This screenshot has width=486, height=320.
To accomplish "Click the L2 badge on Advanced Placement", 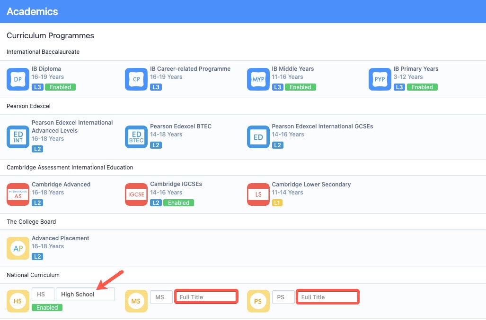I will coord(37,256).
